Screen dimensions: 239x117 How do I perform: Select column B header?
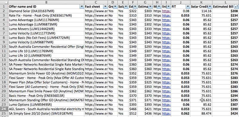click(46, 2)
